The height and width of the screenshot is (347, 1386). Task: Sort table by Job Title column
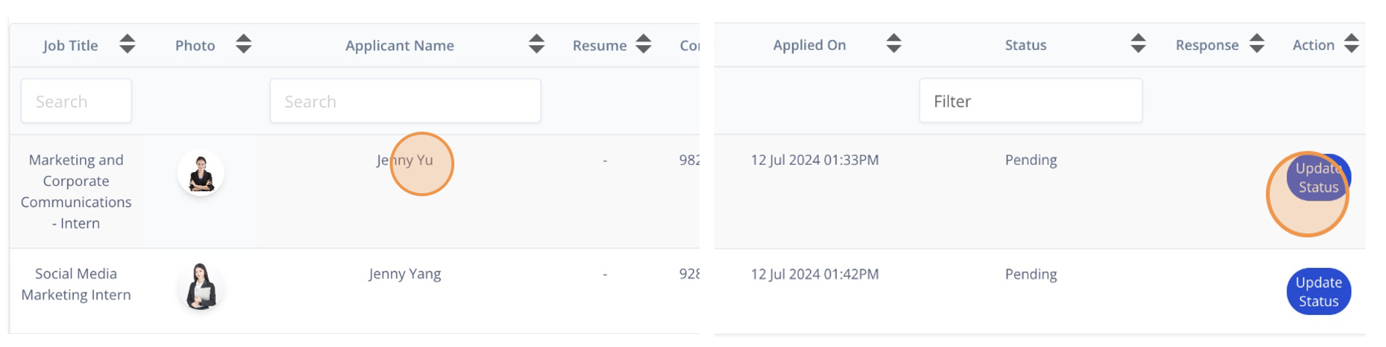point(127,44)
